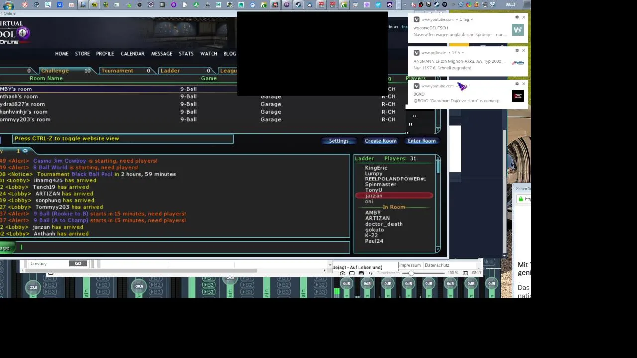Screen dimensions: 637x358
Task: Click the Casino Jim Cowboy alert link
Action: [60, 161]
